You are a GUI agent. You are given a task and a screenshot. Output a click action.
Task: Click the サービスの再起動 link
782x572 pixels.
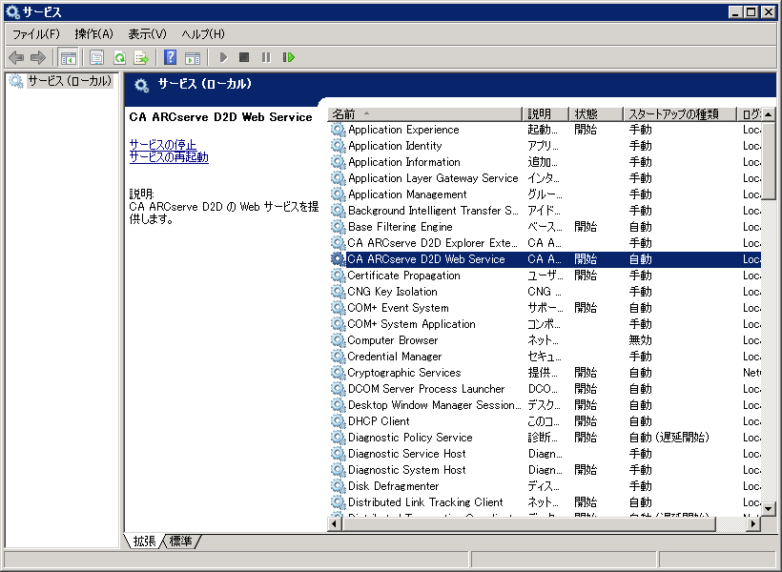169,157
